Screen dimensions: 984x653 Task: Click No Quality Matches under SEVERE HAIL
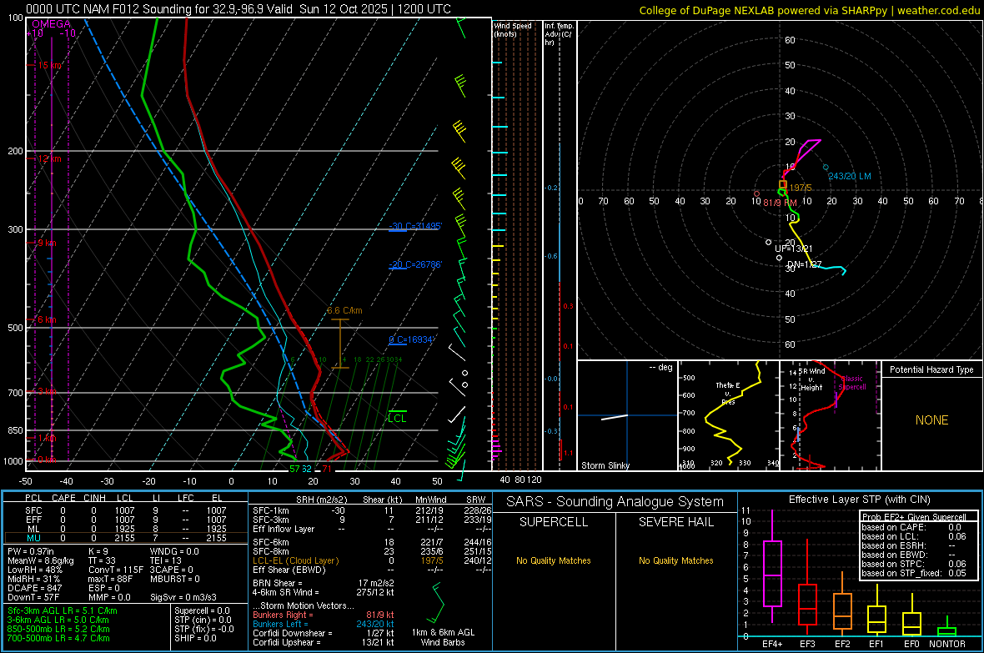pyautogui.click(x=675, y=560)
